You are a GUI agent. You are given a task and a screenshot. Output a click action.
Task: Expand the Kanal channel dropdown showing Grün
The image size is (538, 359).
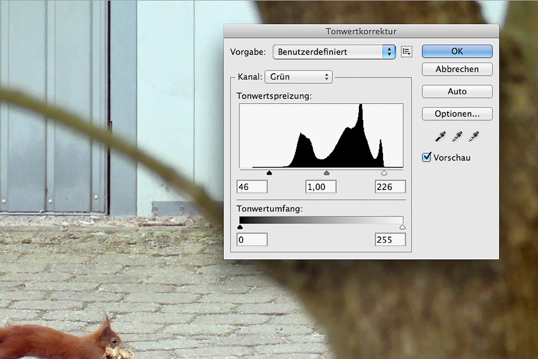click(299, 77)
